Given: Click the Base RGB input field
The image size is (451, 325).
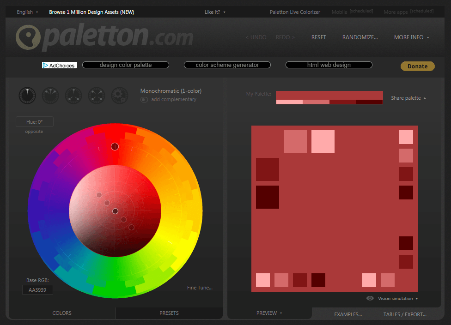Looking at the screenshot, I should pos(37,289).
